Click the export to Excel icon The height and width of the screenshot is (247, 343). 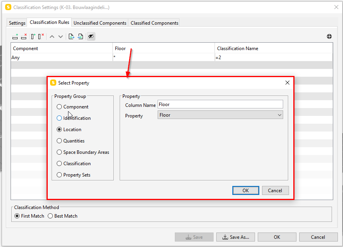pos(71,36)
